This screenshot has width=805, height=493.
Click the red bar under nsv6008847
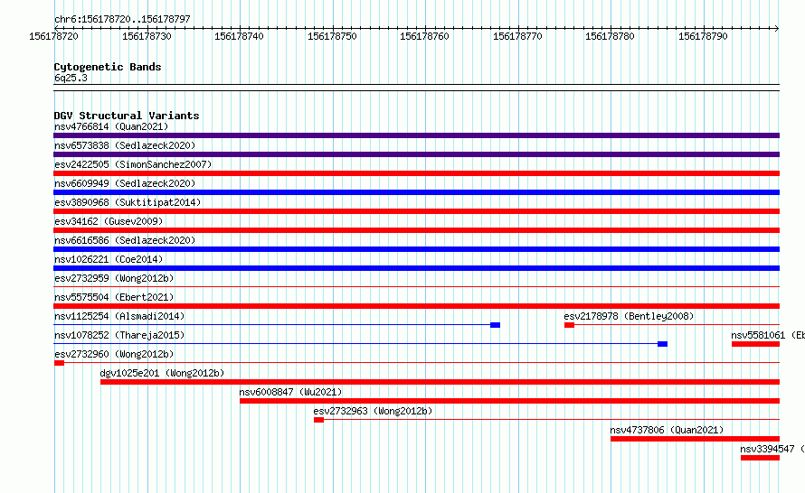click(x=510, y=401)
